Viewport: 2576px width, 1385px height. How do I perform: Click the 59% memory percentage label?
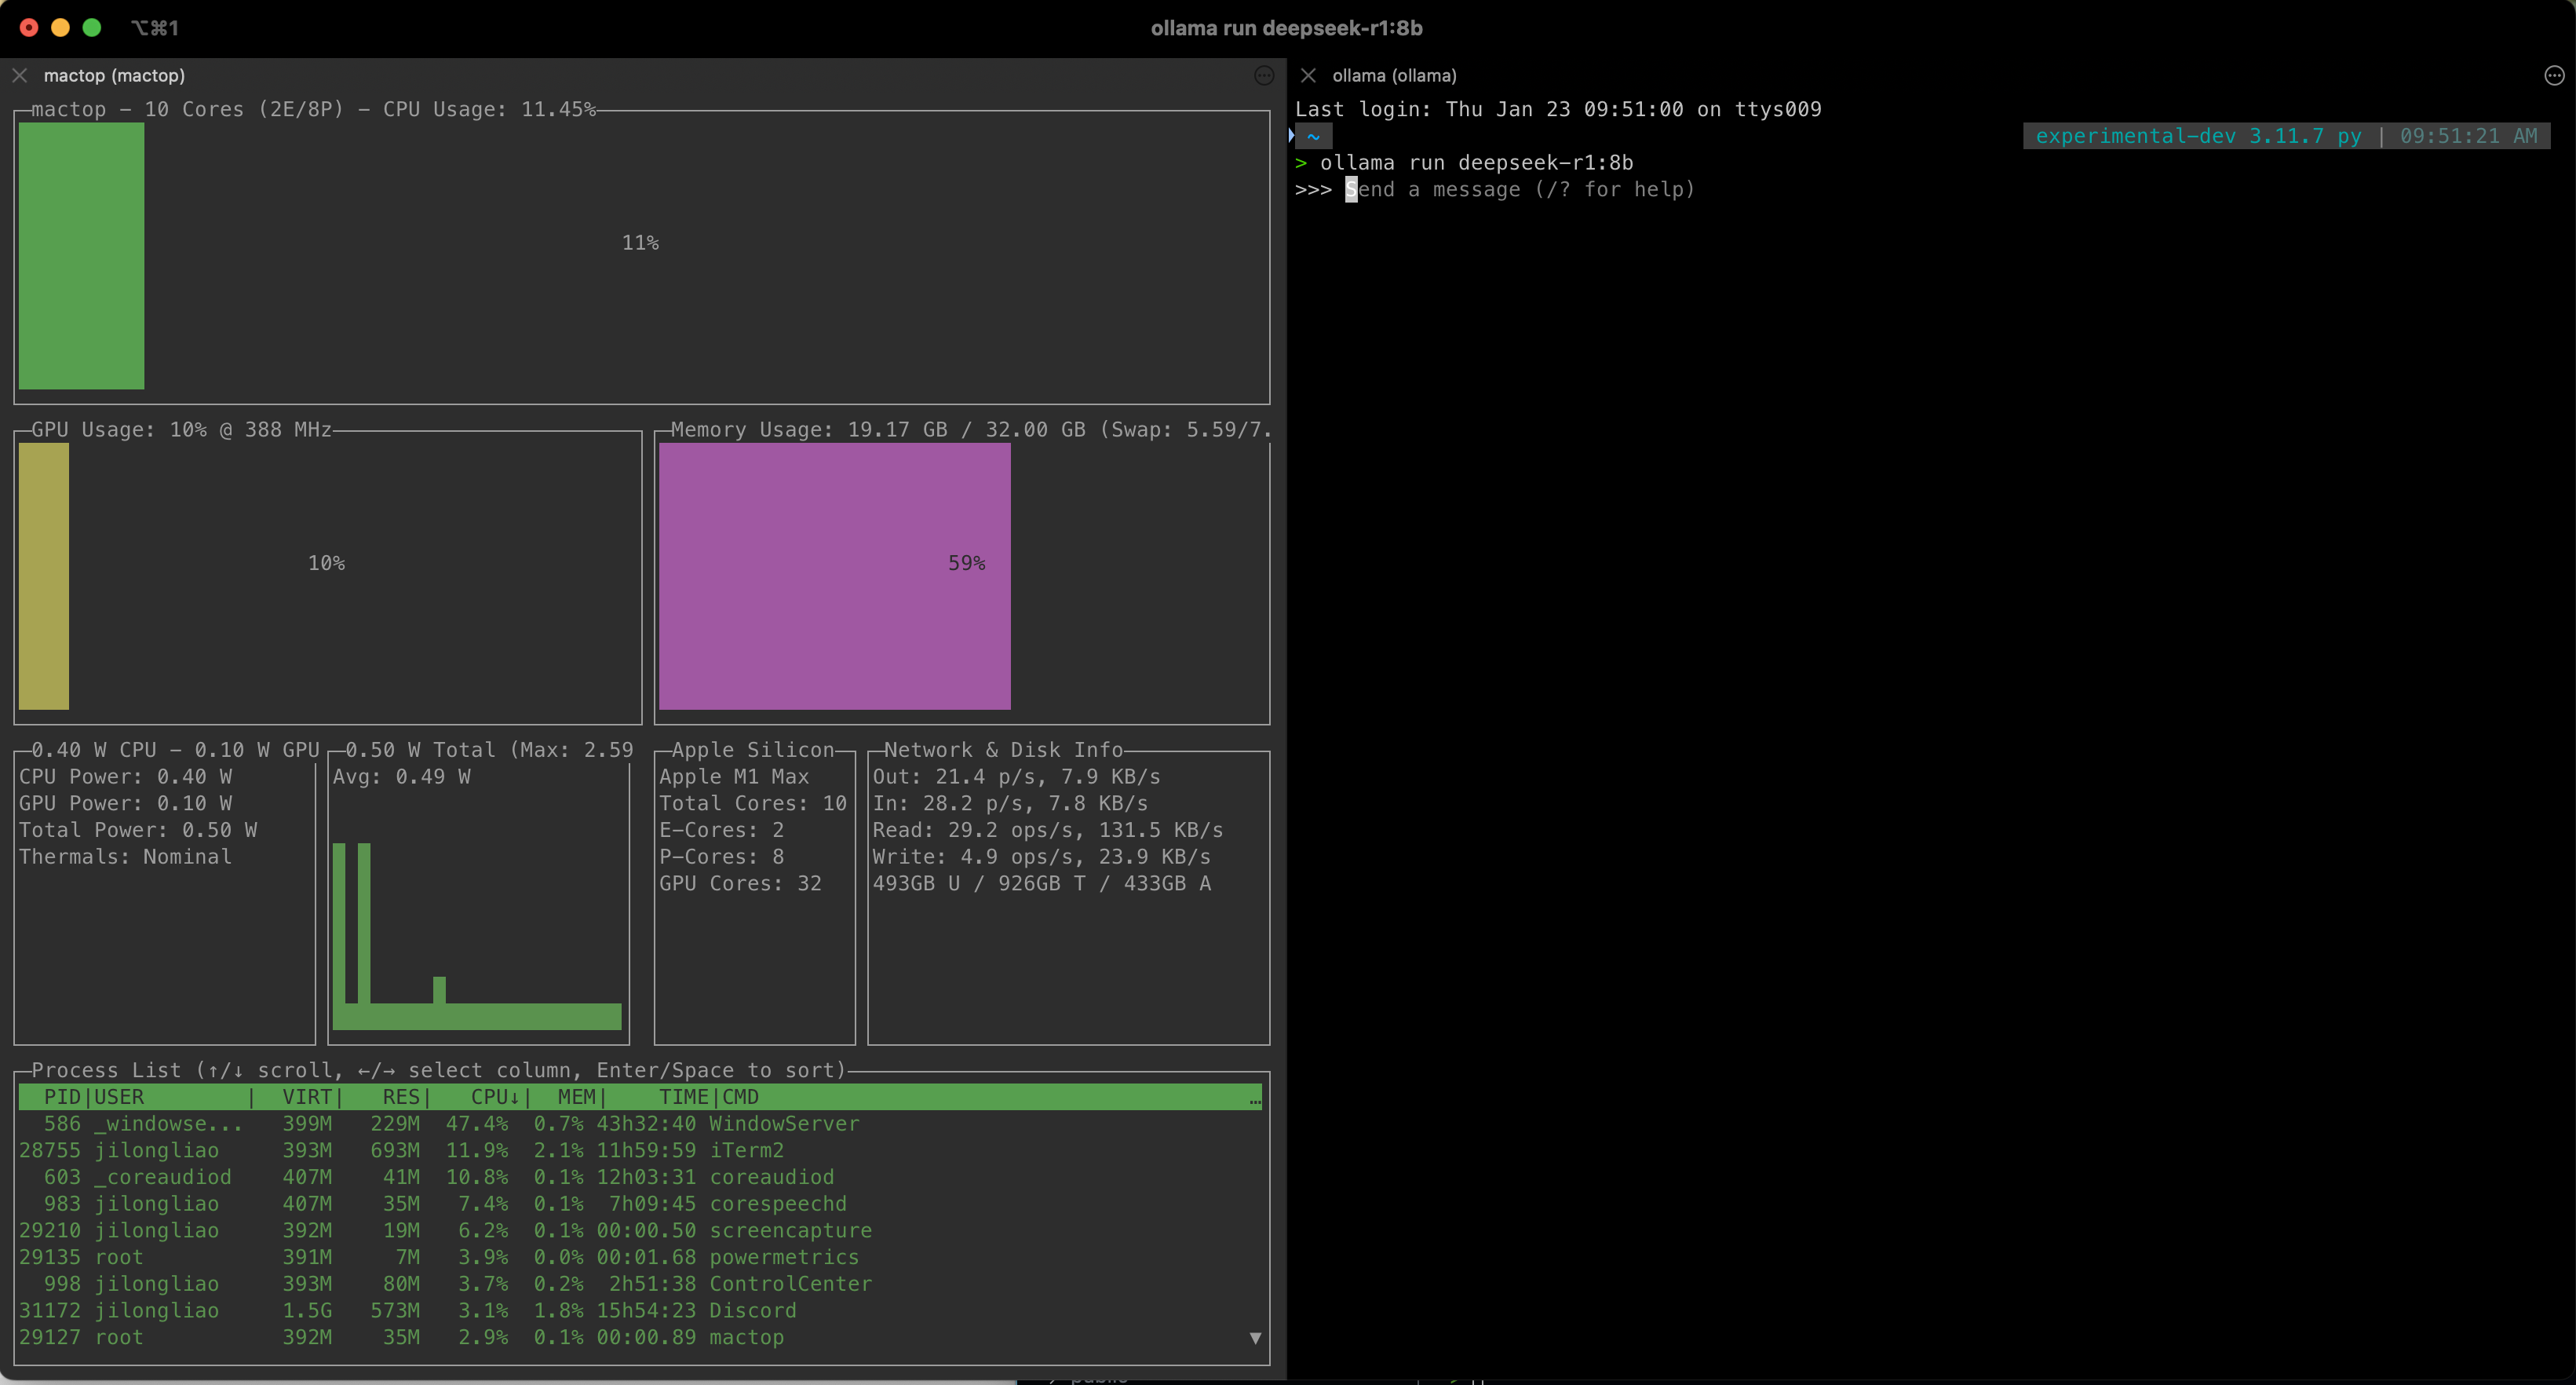tap(966, 563)
